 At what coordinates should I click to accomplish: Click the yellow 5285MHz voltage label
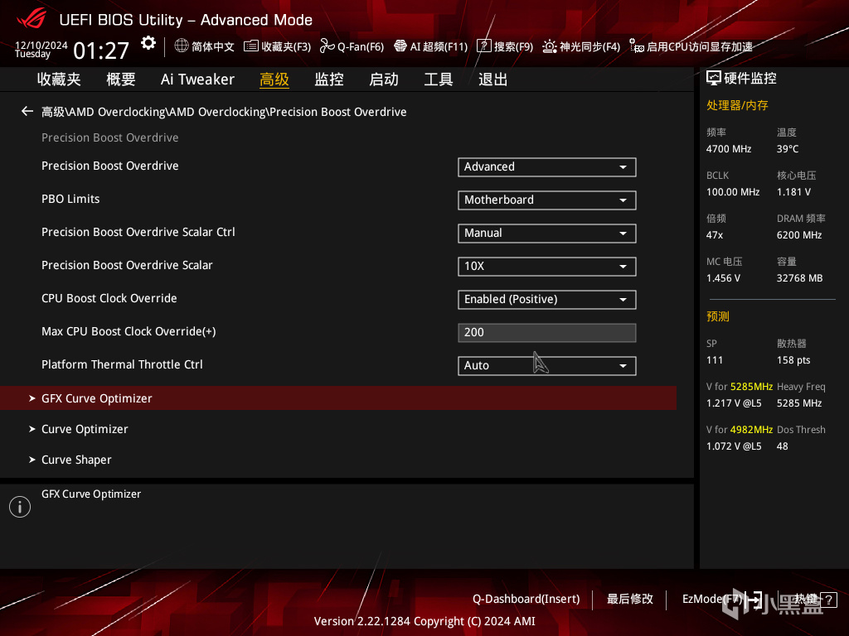coord(751,387)
